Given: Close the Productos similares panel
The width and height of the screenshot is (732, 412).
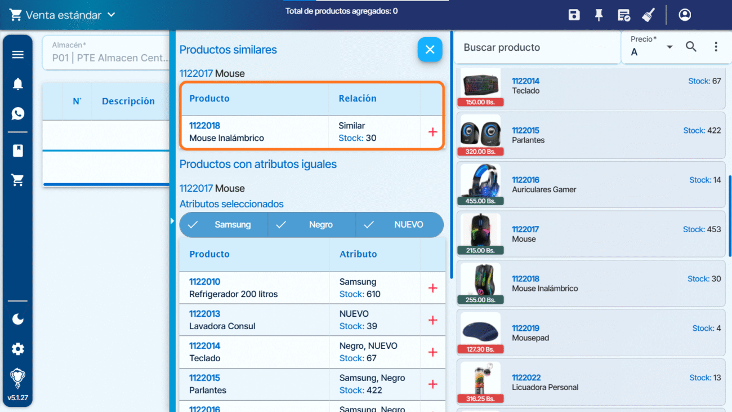Looking at the screenshot, I should coord(430,50).
